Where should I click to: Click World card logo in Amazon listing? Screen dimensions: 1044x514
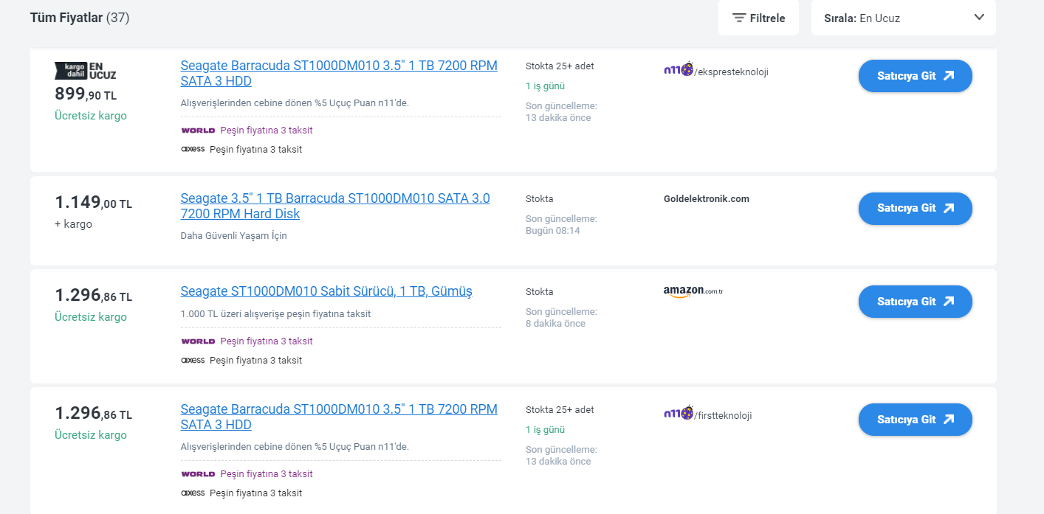198,341
